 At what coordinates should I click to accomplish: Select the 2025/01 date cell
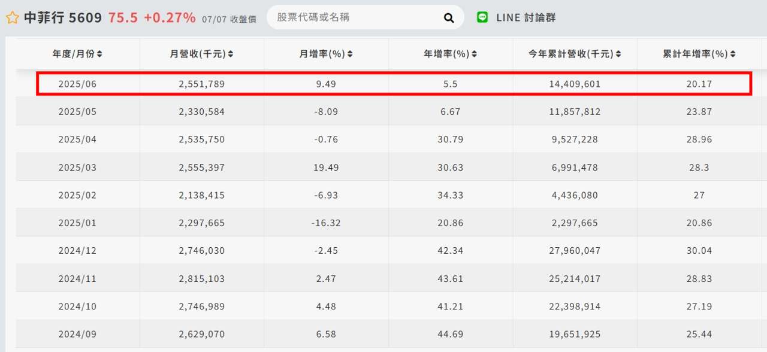tap(77, 223)
